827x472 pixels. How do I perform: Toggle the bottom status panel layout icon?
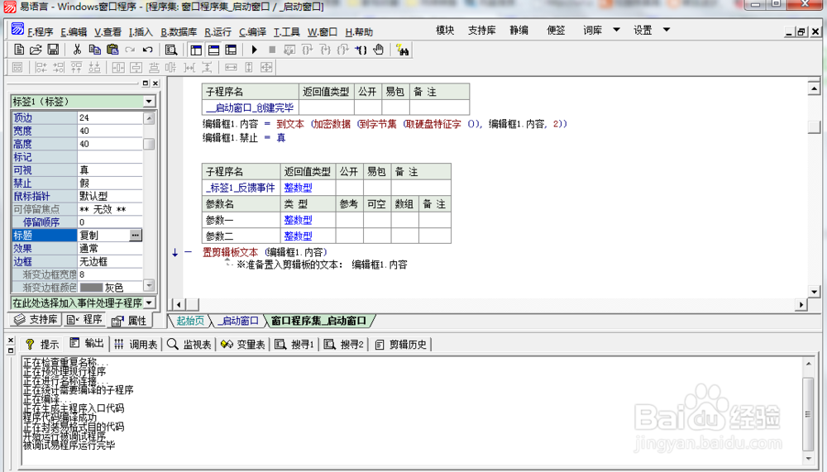coord(213,50)
